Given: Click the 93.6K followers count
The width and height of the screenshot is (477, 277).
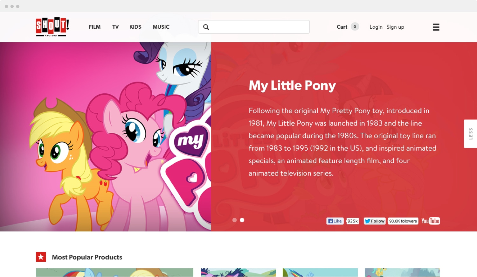Looking at the screenshot, I should click(403, 221).
